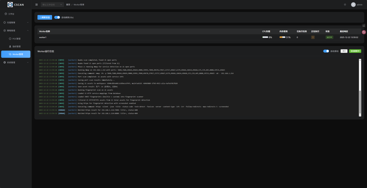The image size is (367, 188).
Task: Go to 首页 via breadcrumb
Action: [x=68, y=5]
